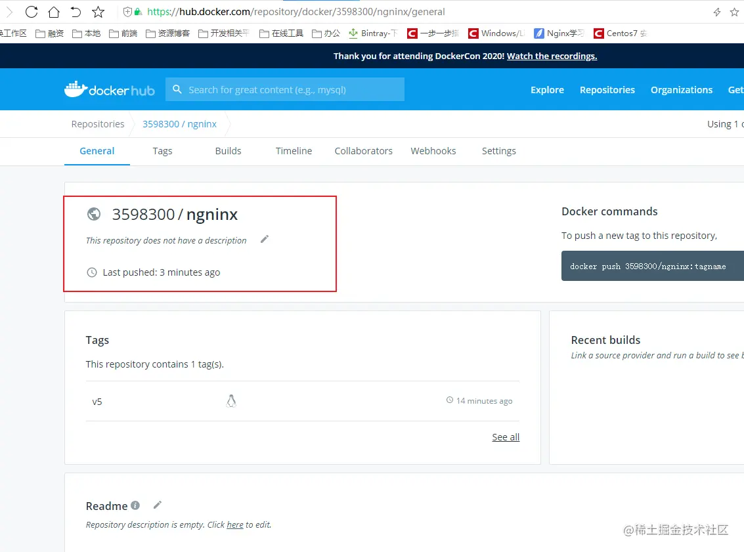Viewport: 744px width, 552px height.
Task: Click the Recent builds heading
Action: pos(605,340)
